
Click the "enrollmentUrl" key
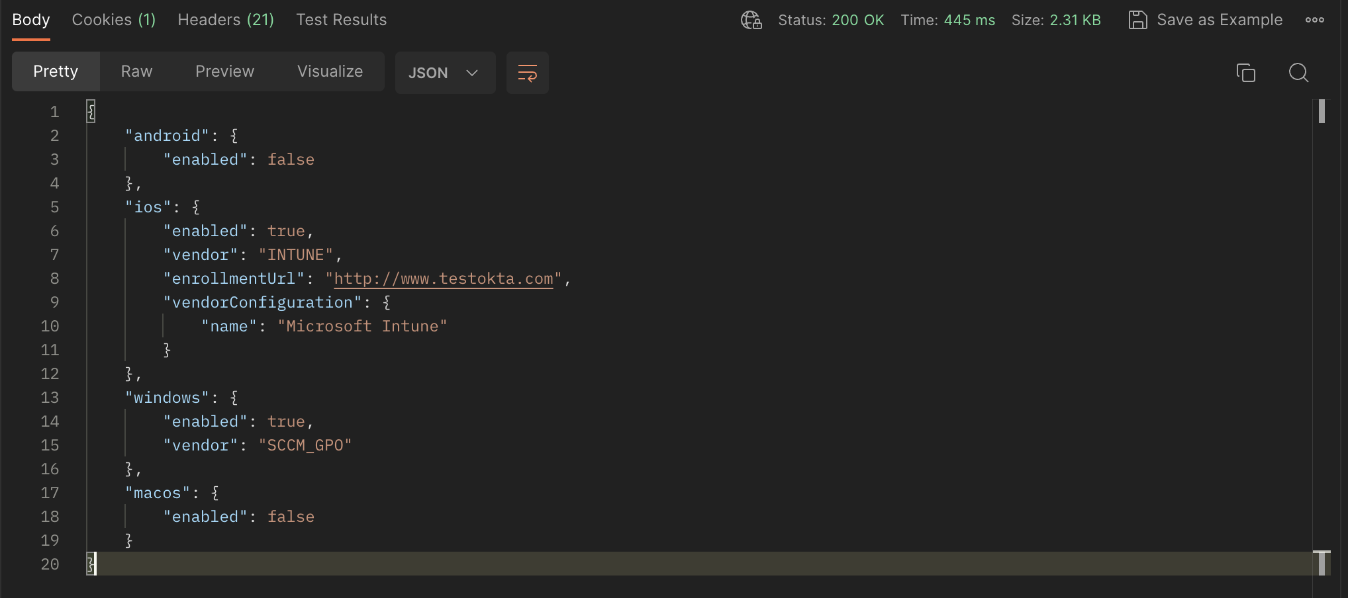pyautogui.click(x=234, y=278)
